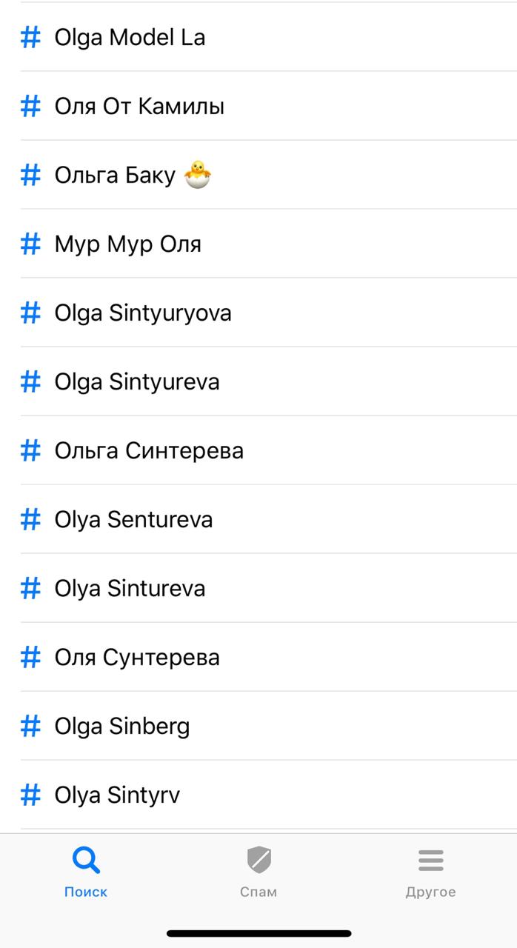The image size is (517, 948).
Task: Tap the hash icon beside Olga Model La
Action: coord(30,37)
